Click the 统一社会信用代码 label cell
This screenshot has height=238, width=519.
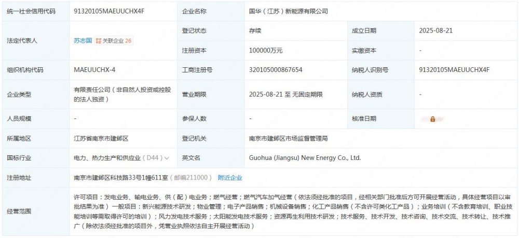click(36, 11)
